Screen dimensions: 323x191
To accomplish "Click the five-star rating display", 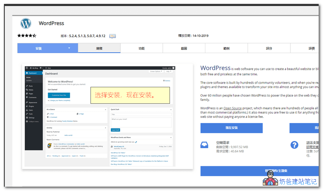I will pyautogui.click(x=27, y=36).
